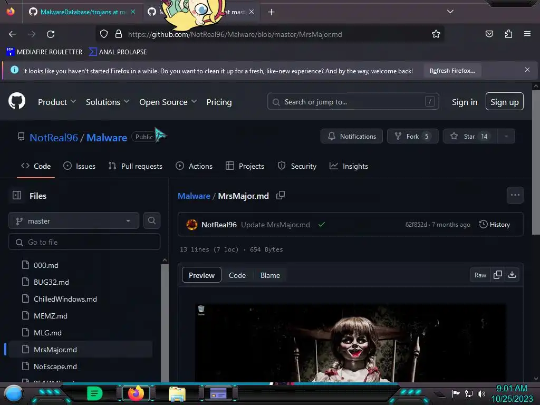The image size is (540, 405).
Task: Star the Malware repository
Action: pyautogui.click(x=470, y=137)
